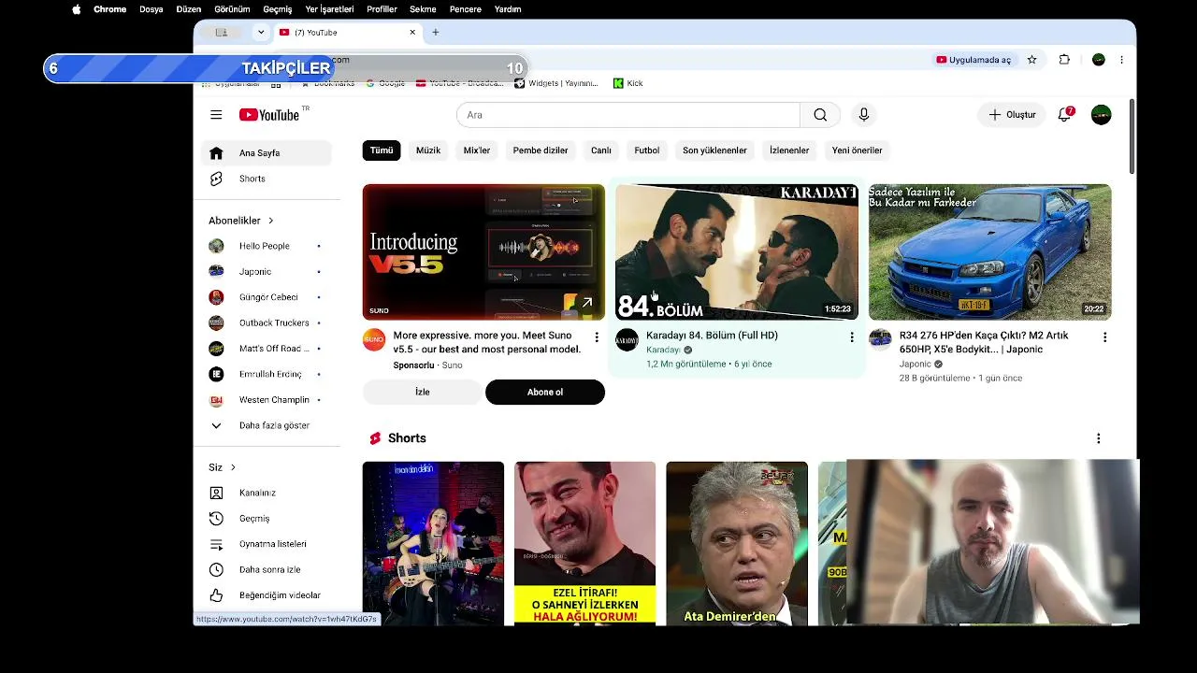Open the Profiller menu
Image resolution: width=1197 pixels, height=673 pixels.
point(382,9)
